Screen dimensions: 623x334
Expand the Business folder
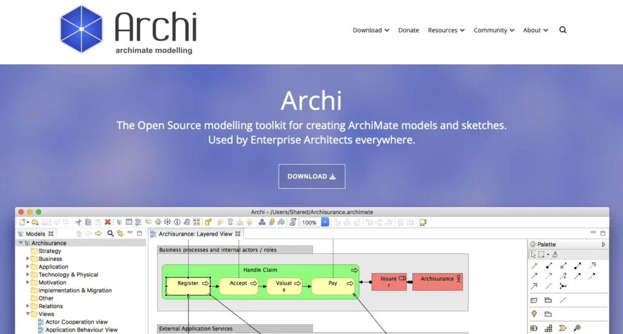(28, 259)
